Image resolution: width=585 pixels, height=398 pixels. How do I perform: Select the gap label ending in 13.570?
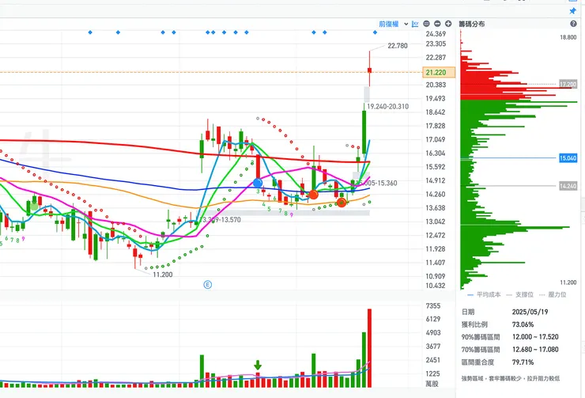click(x=220, y=219)
